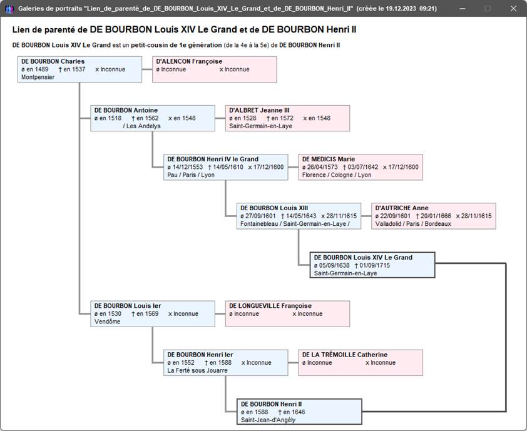The image size is (527, 431).
Task: Click 'Vendôme' place text
Action: click(107, 322)
